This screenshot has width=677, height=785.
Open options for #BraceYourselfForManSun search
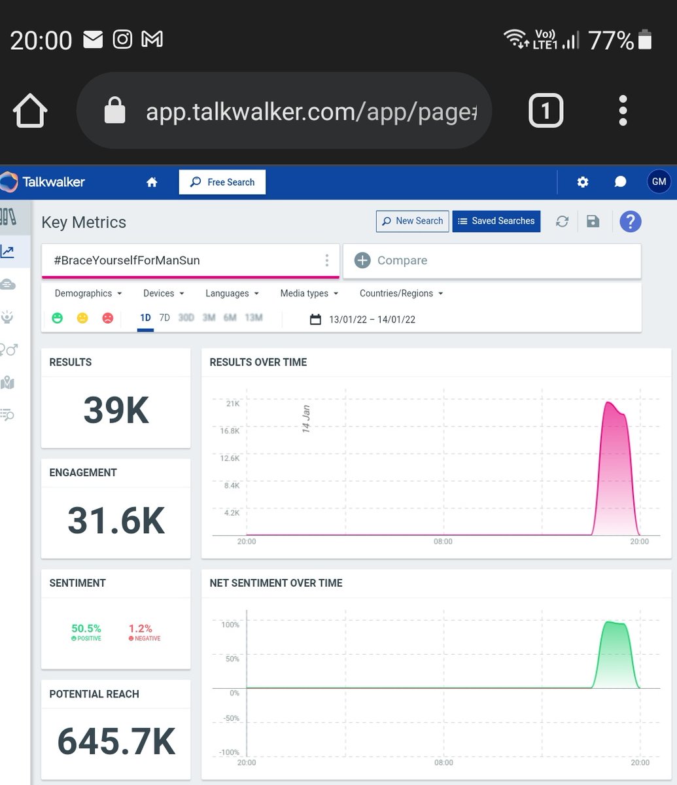327,260
